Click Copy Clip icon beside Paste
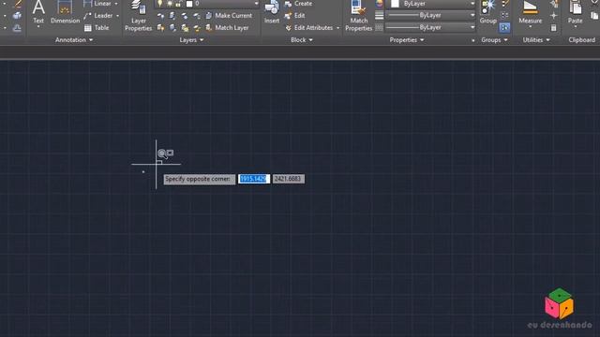The height and width of the screenshot is (337, 600). 594,16
